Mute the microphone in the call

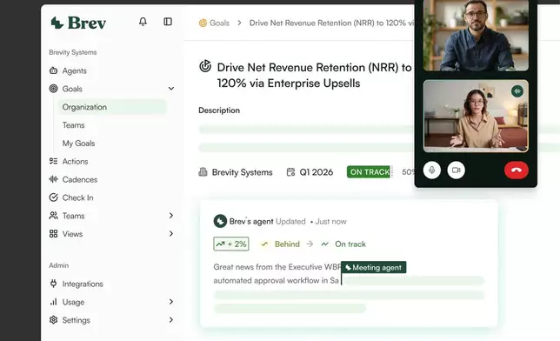click(x=432, y=170)
